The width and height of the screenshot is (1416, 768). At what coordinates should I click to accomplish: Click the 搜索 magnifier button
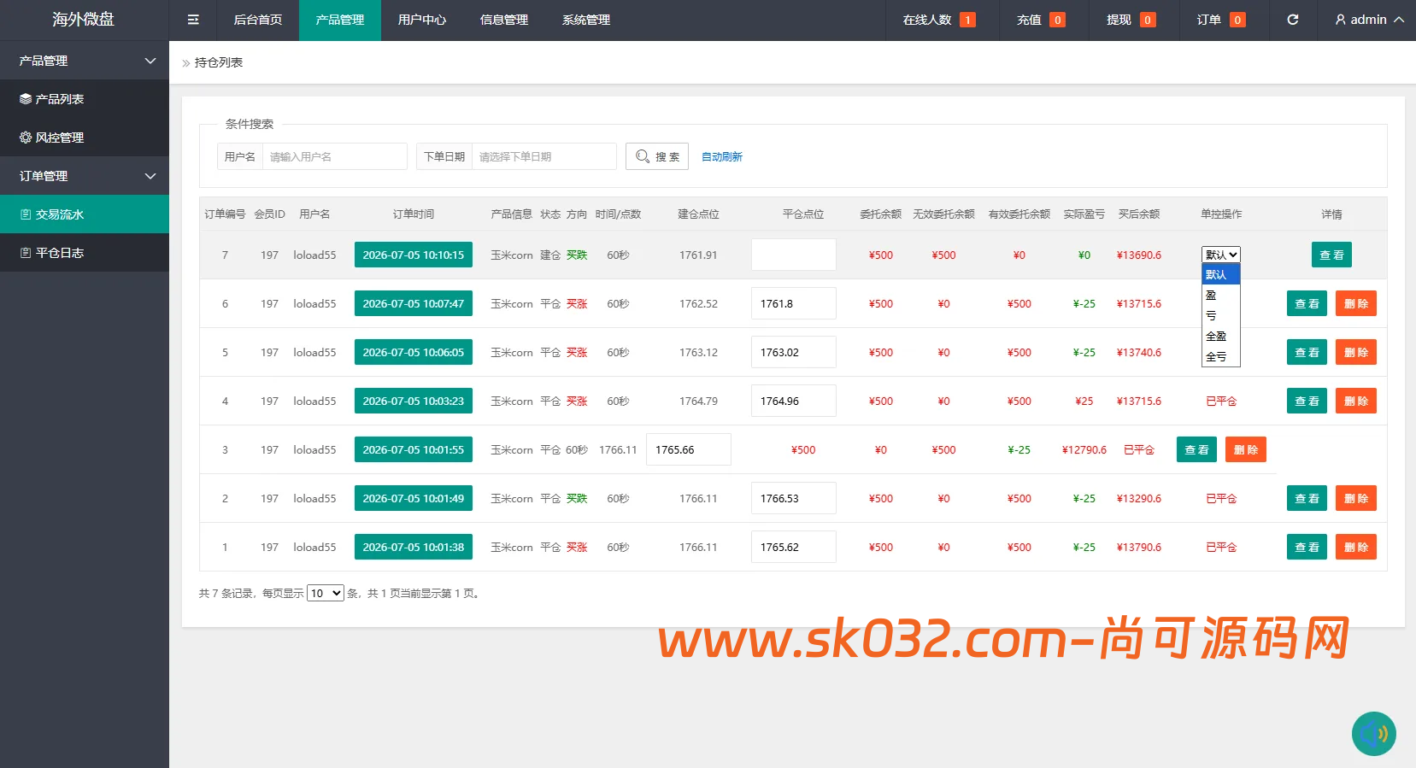click(657, 156)
